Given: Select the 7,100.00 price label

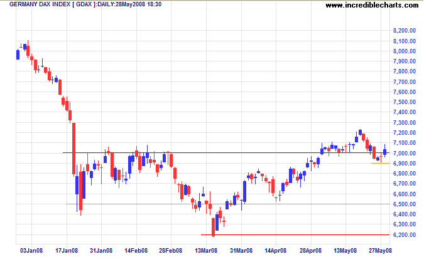Looking at the screenshot, I should point(405,142).
